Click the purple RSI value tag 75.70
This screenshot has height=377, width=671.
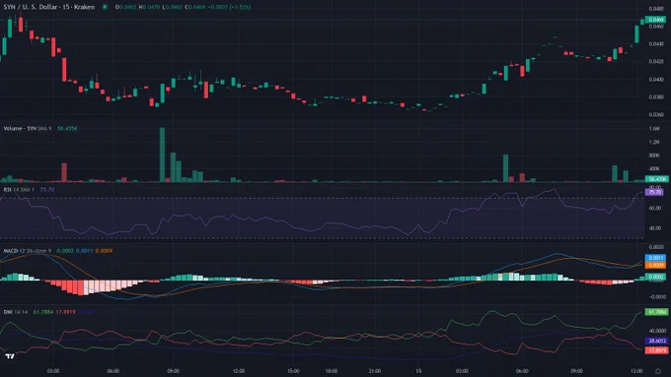[655, 193]
